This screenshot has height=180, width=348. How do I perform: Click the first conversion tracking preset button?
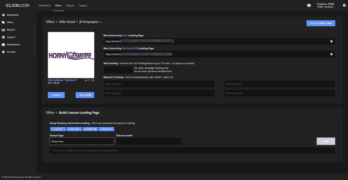coord(58,129)
